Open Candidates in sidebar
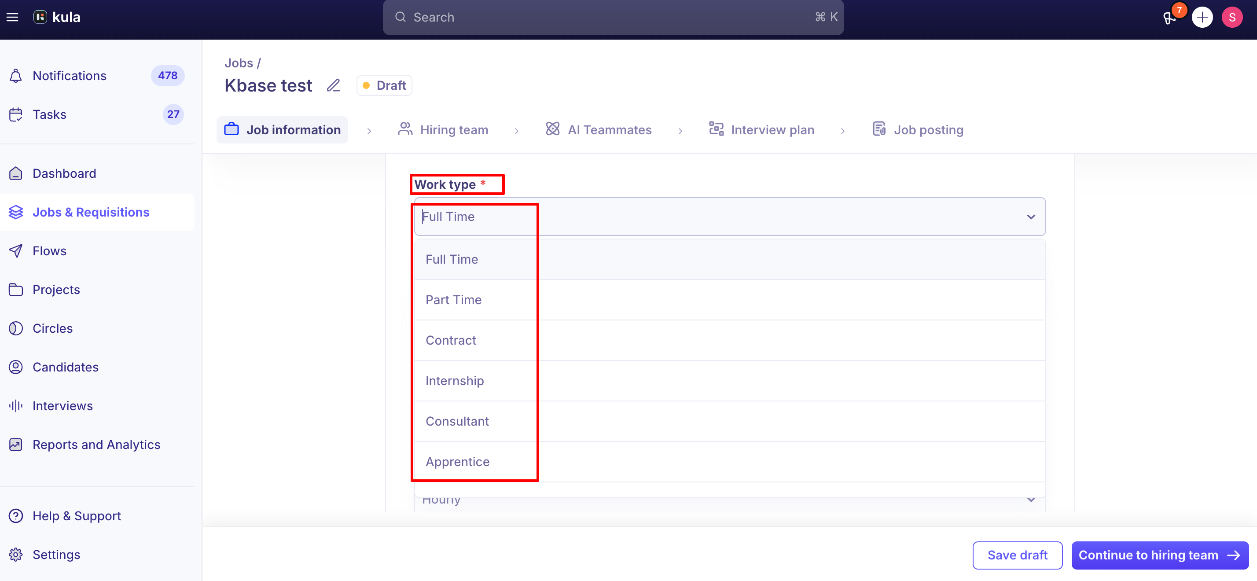Screen dimensions: 1257x581 (x=97, y=368)
